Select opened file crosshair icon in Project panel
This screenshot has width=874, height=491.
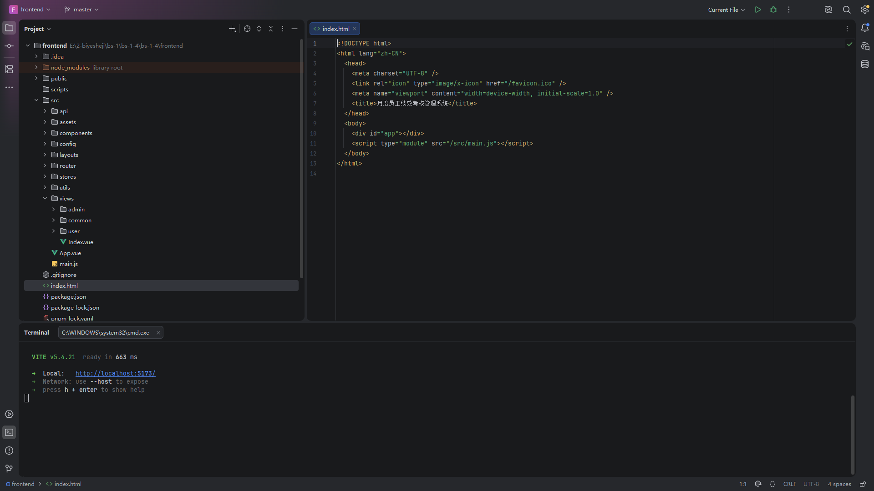[x=247, y=29]
